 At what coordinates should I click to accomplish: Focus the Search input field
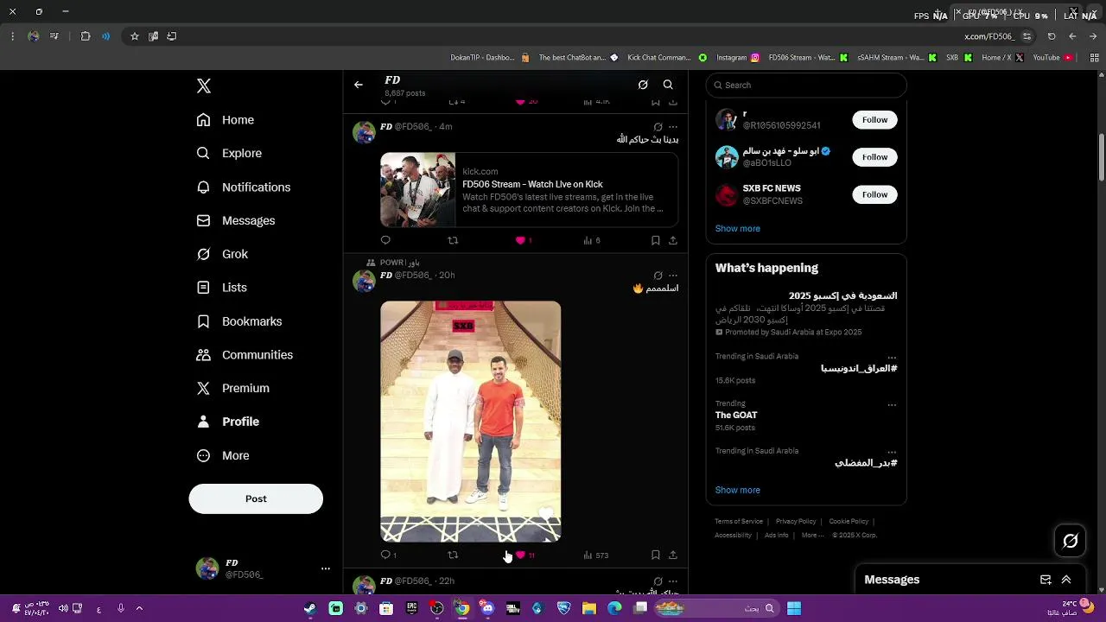(806, 85)
